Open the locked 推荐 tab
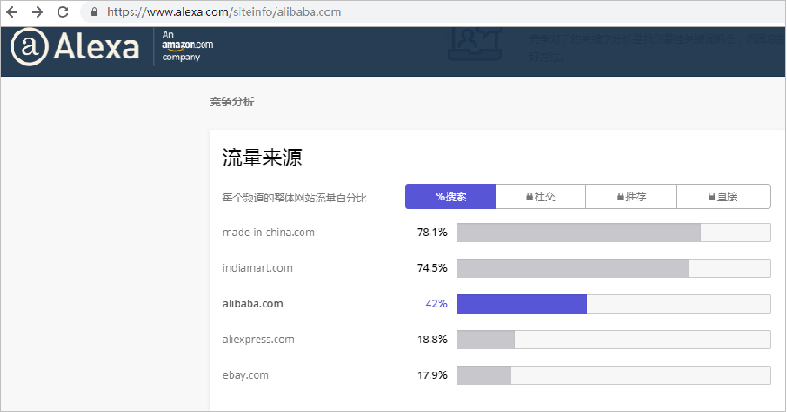The height and width of the screenshot is (412, 787). [x=631, y=196]
